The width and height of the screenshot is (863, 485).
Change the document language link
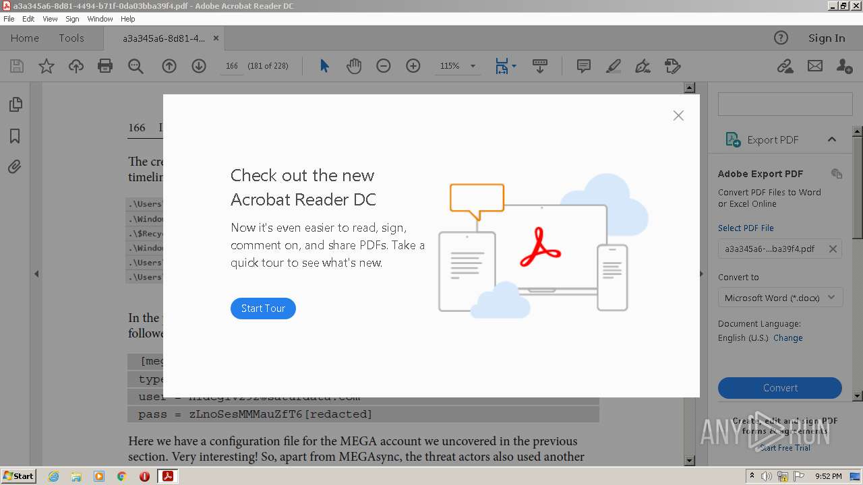tap(788, 338)
